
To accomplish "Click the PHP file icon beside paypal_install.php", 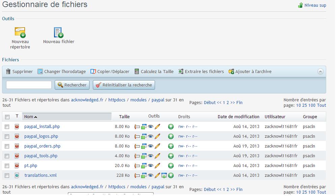I will tap(17, 127).
